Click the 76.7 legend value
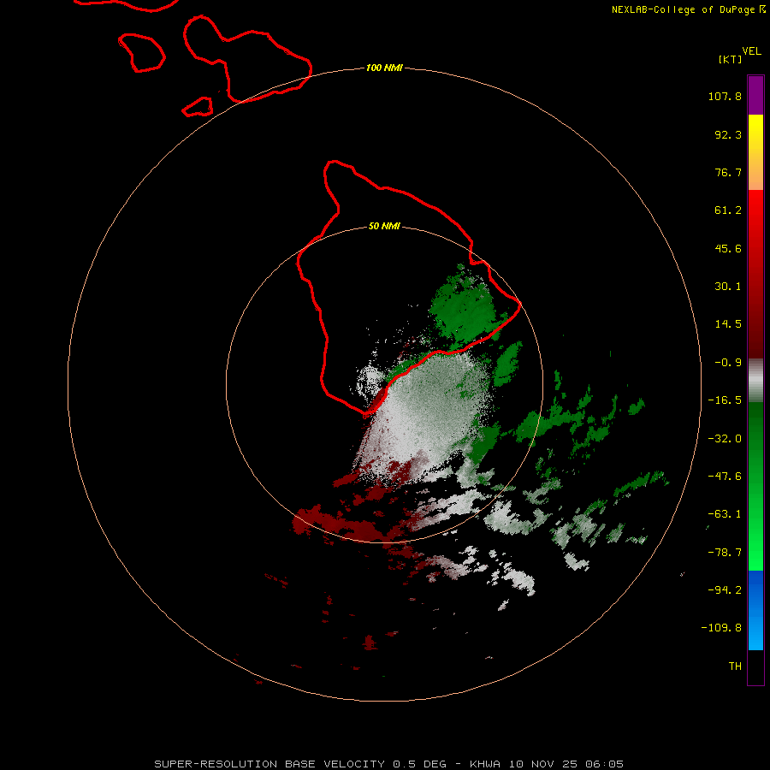 pos(728,172)
